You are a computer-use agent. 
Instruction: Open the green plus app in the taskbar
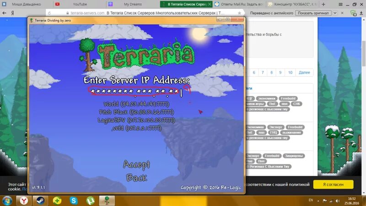57,201
